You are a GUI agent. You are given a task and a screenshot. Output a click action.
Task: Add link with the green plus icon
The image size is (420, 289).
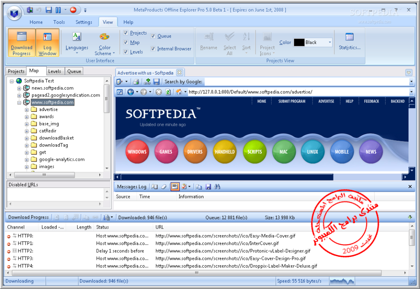click(x=147, y=82)
